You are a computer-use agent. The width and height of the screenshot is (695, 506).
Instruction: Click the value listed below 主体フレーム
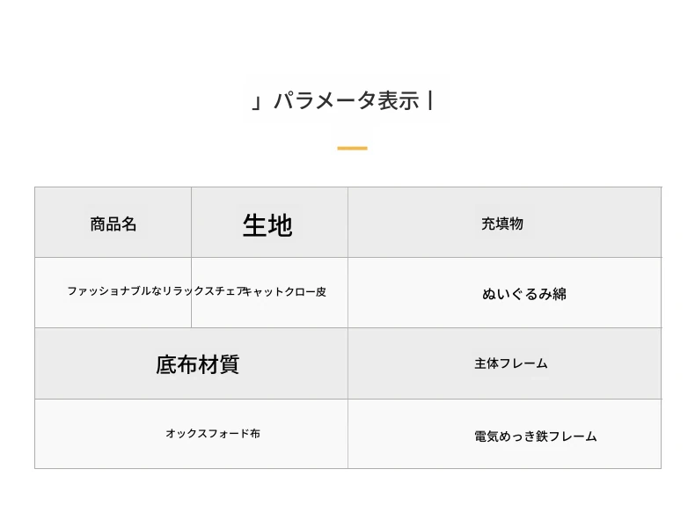pyautogui.click(x=535, y=436)
